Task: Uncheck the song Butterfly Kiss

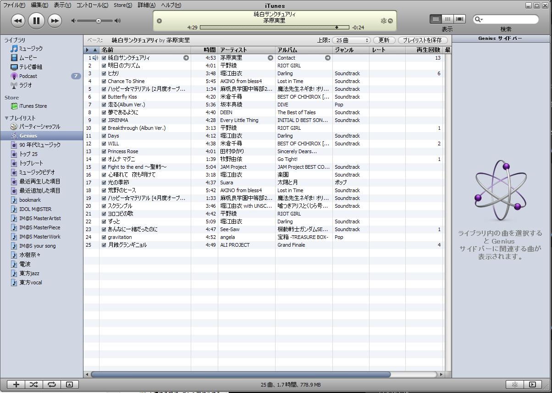Action: pos(104,97)
